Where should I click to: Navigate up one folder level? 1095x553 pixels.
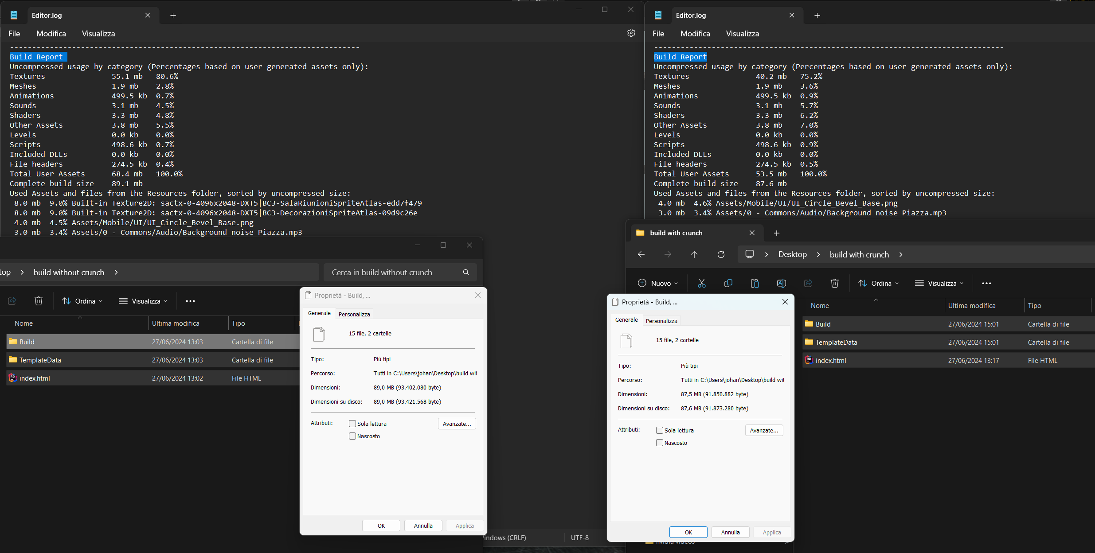pyautogui.click(x=694, y=254)
